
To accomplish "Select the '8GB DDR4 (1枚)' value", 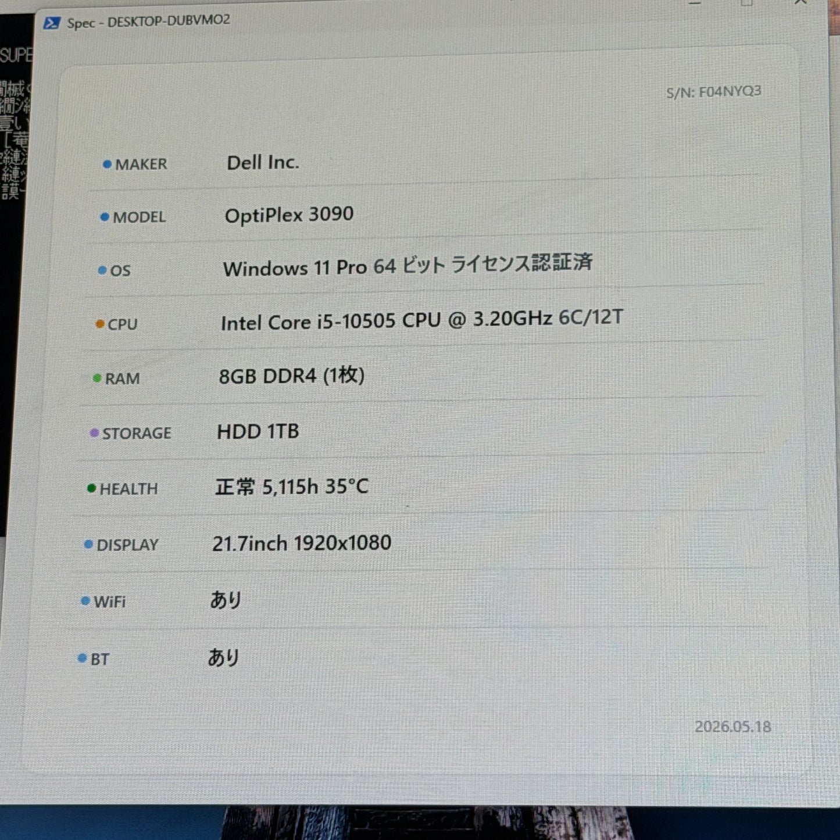I will (x=292, y=376).
